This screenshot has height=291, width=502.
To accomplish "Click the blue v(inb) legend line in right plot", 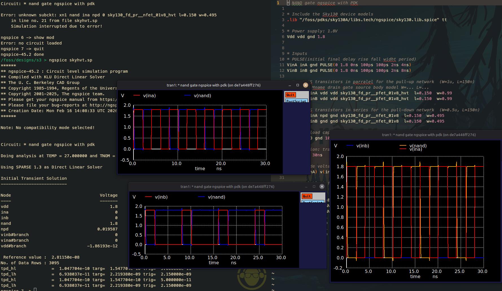I will (350, 146).
